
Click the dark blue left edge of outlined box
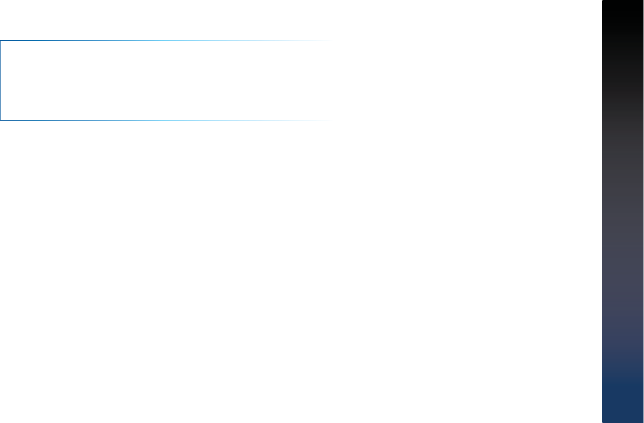(x=1, y=80)
